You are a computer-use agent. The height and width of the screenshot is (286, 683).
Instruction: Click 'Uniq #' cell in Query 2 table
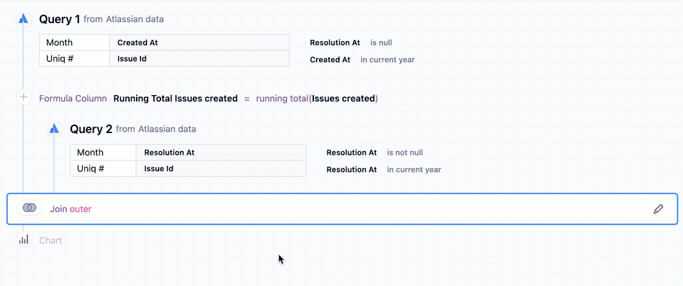pyautogui.click(x=103, y=168)
